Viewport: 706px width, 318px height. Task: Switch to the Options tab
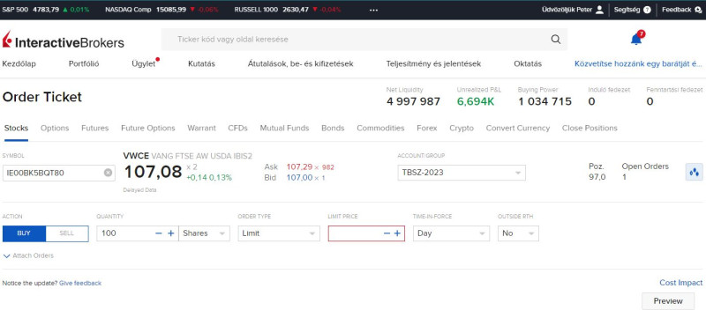55,128
